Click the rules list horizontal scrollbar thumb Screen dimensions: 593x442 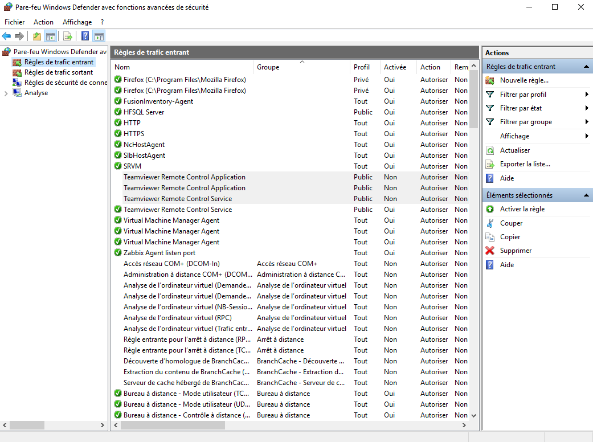click(x=173, y=425)
